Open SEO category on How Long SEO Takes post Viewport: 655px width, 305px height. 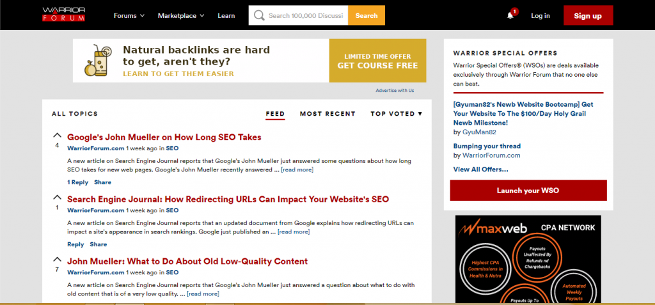[172, 148]
